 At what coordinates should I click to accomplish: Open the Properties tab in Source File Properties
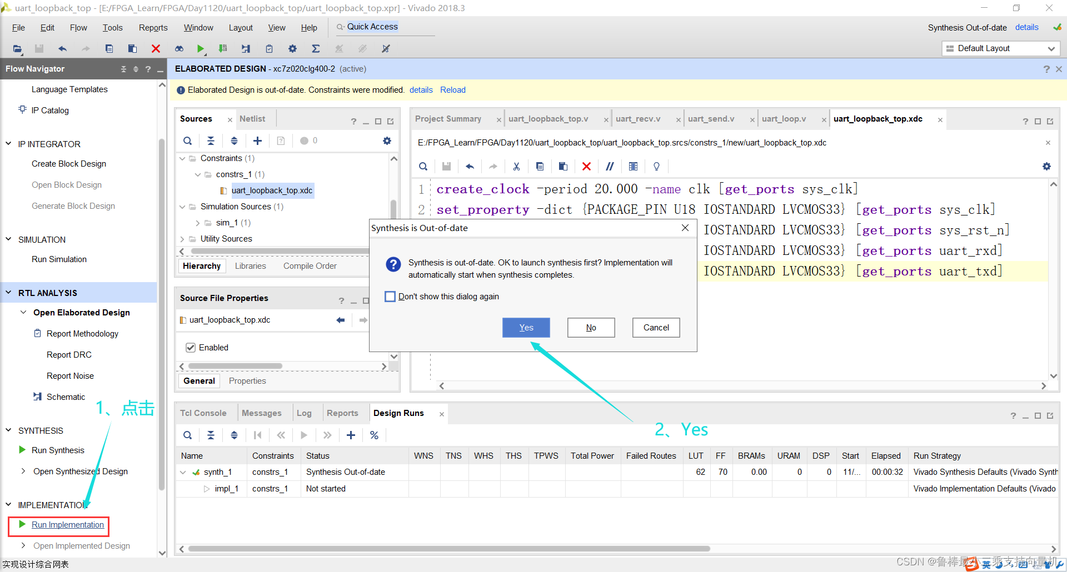click(x=247, y=381)
